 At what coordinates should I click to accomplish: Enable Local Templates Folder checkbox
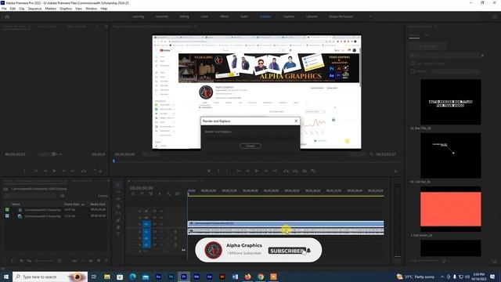coord(413,63)
